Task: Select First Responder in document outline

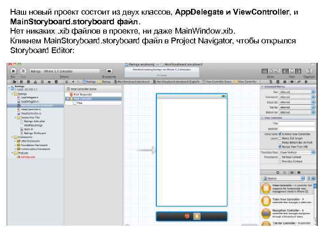Action: coord(82,95)
